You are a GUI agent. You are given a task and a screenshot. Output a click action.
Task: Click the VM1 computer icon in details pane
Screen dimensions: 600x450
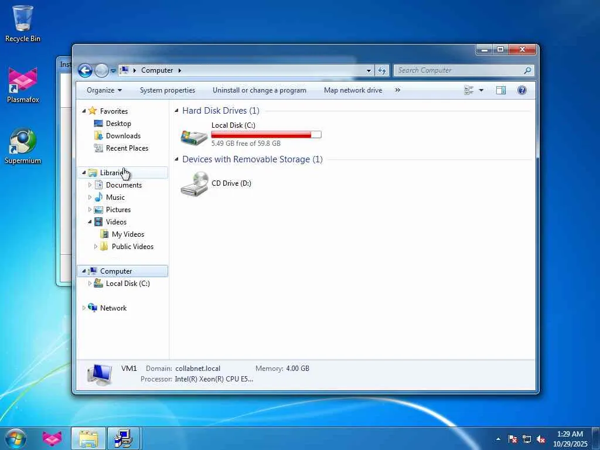[x=100, y=374]
